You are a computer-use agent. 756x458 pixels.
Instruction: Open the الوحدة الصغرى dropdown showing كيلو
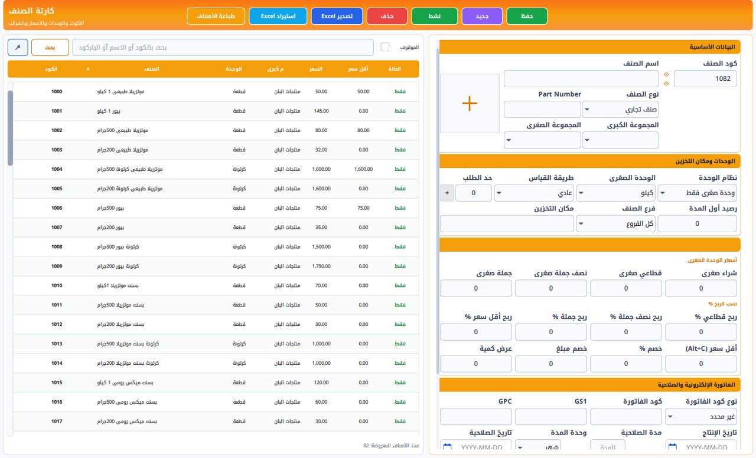click(616, 193)
